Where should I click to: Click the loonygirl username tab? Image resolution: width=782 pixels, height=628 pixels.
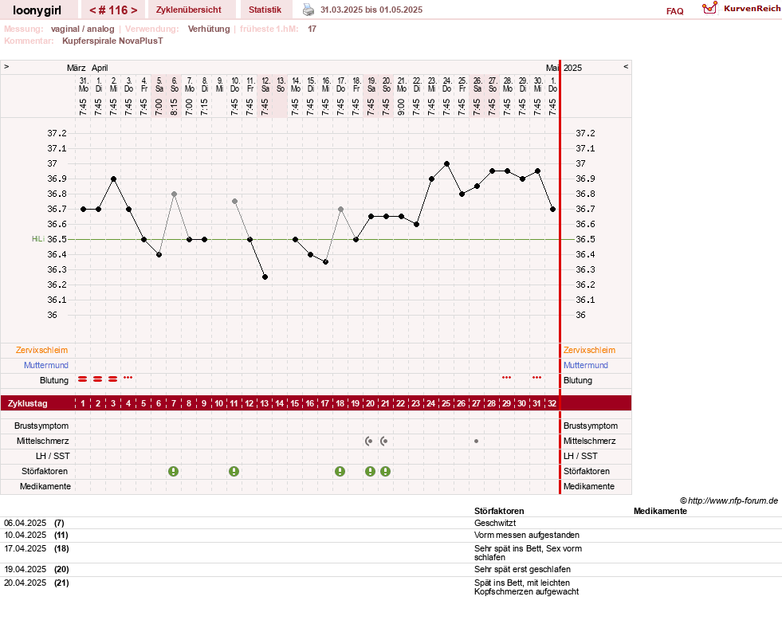tap(37, 10)
